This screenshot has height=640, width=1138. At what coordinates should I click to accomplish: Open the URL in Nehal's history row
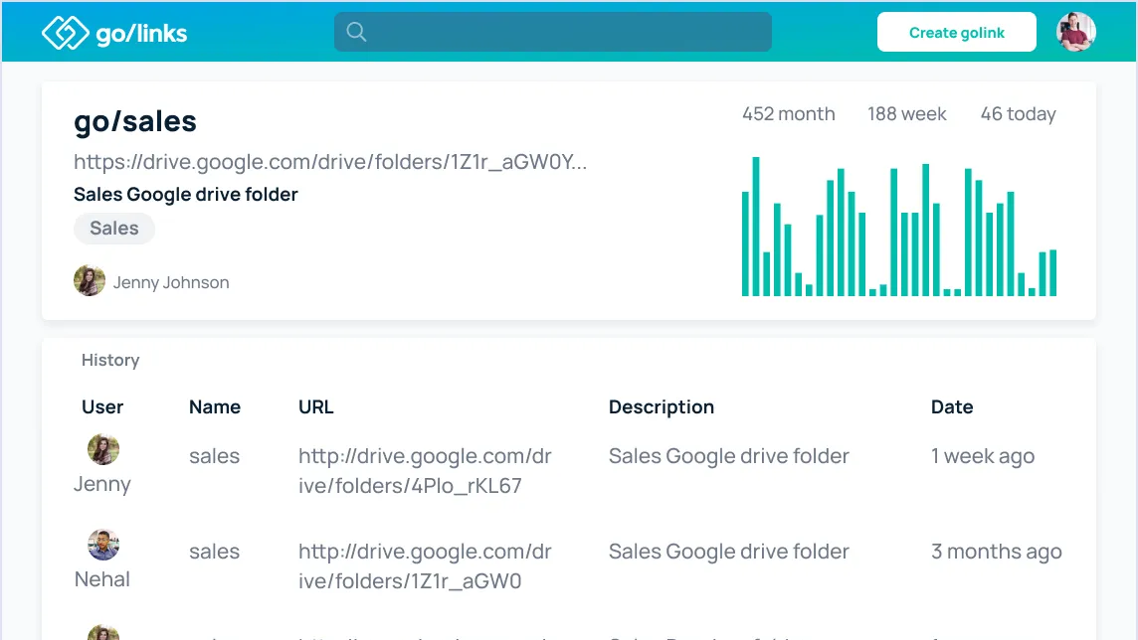[425, 564]
